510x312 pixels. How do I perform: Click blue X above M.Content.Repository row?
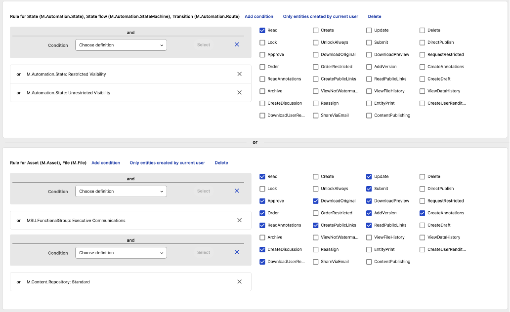click(x=237, y=252)
